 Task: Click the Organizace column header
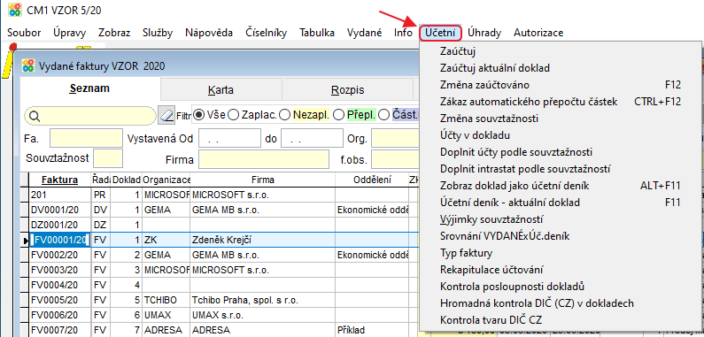[x=166, y=180]
